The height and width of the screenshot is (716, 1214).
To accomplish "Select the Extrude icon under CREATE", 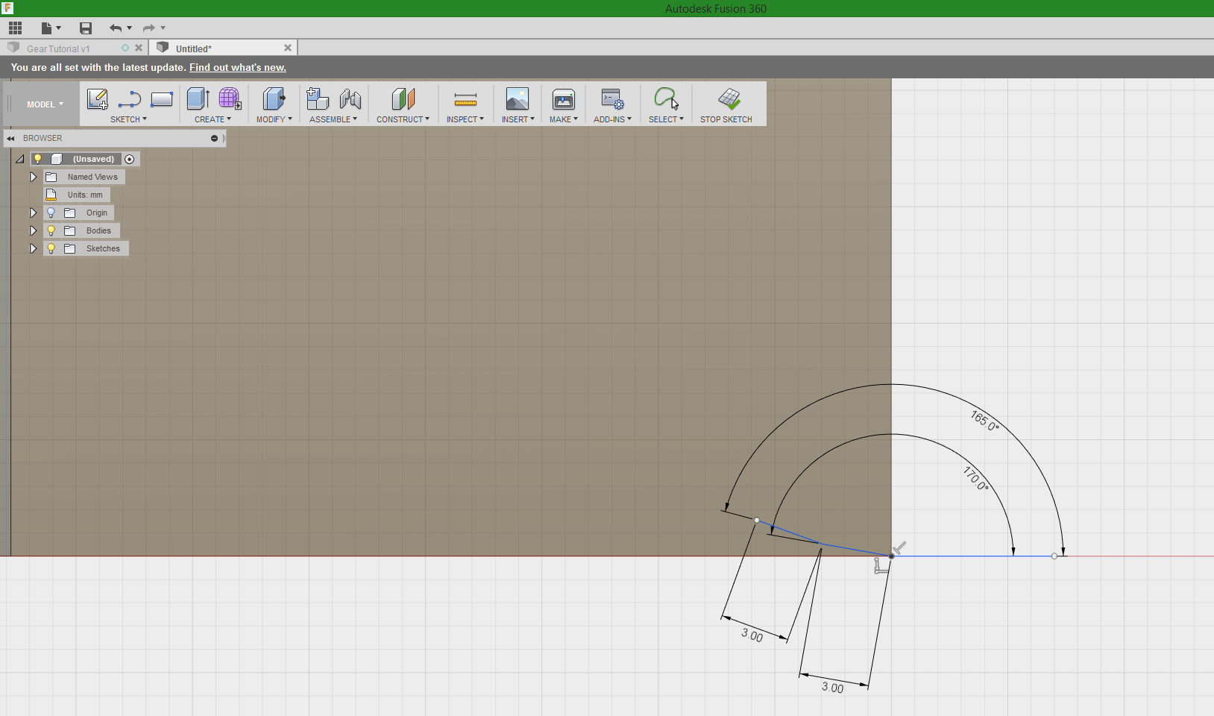I will [198, 99].
